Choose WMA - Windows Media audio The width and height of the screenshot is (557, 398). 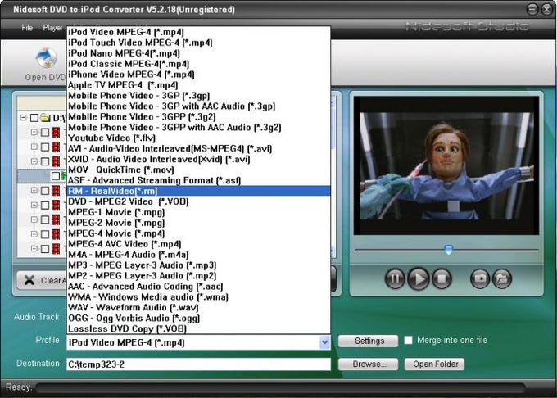click(198, 296)
